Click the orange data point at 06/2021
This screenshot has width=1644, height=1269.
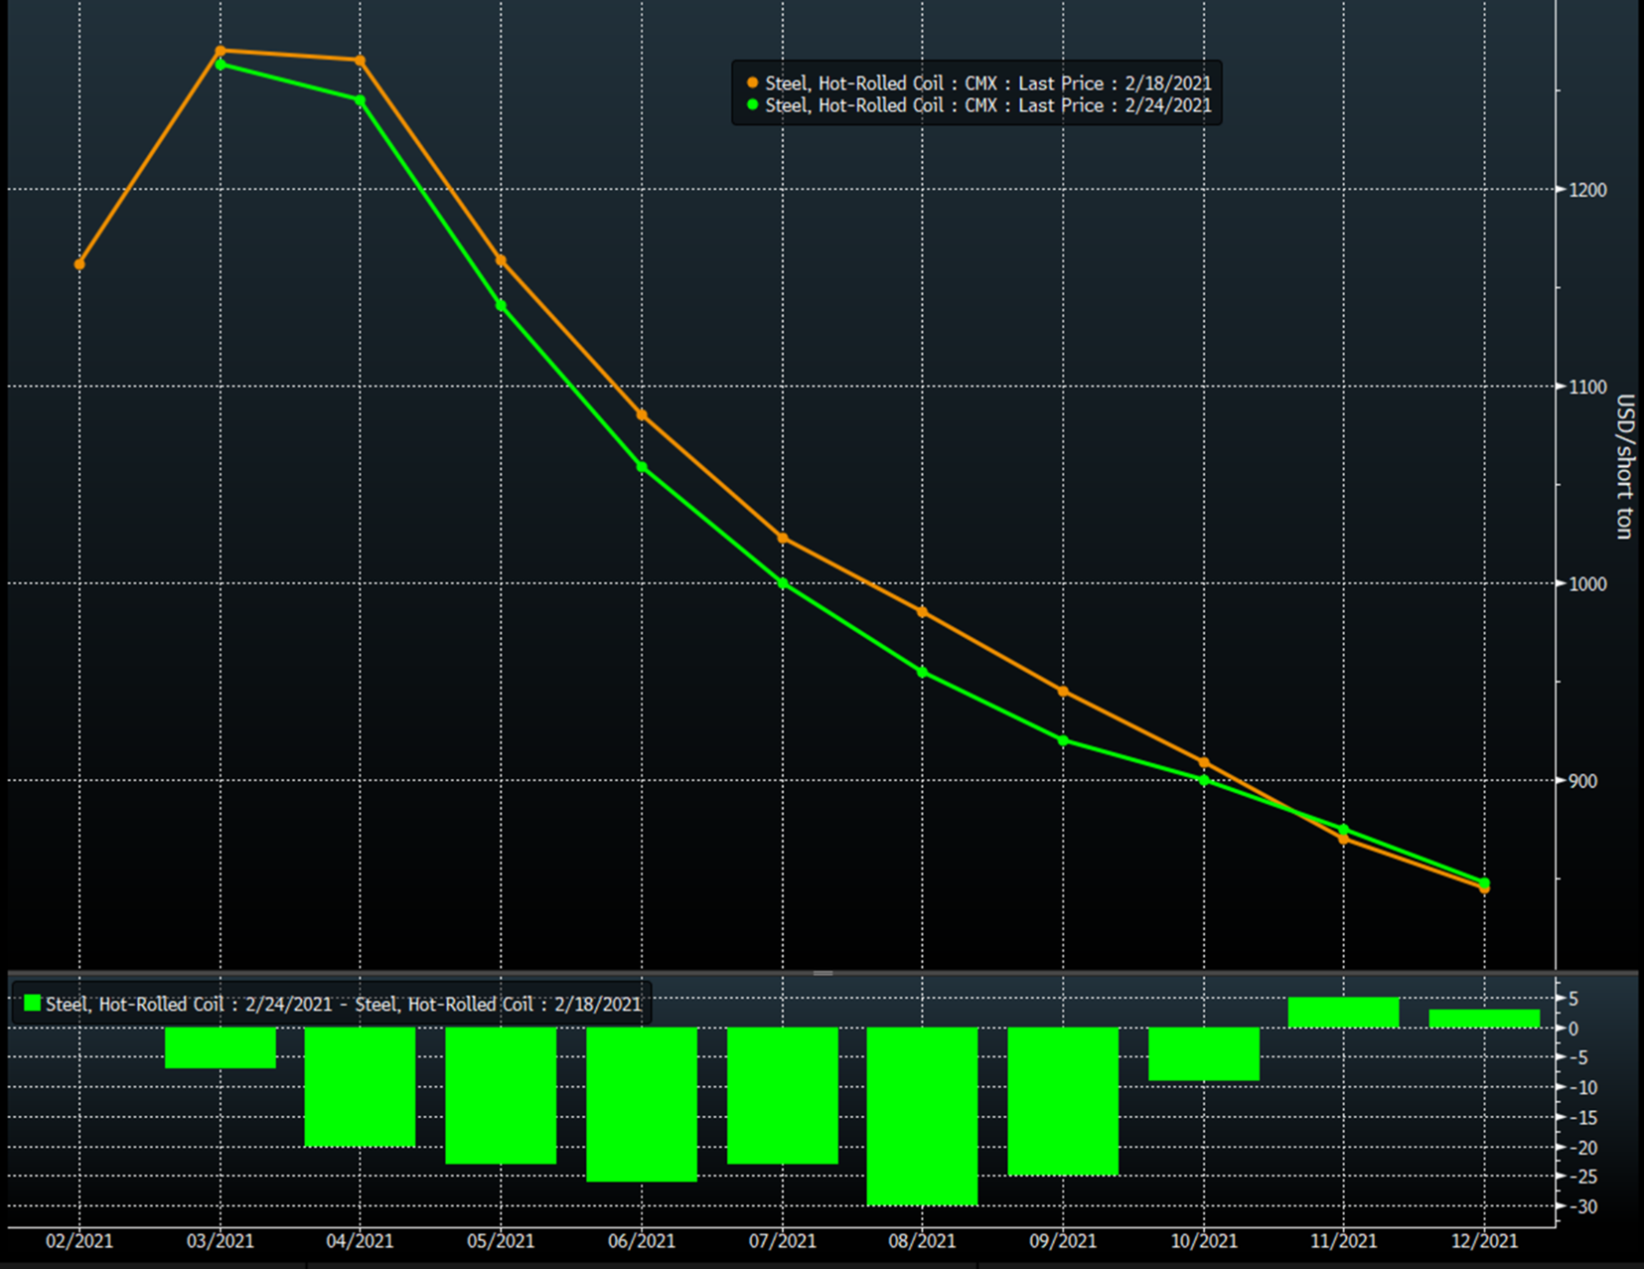[x=642, y=415]
